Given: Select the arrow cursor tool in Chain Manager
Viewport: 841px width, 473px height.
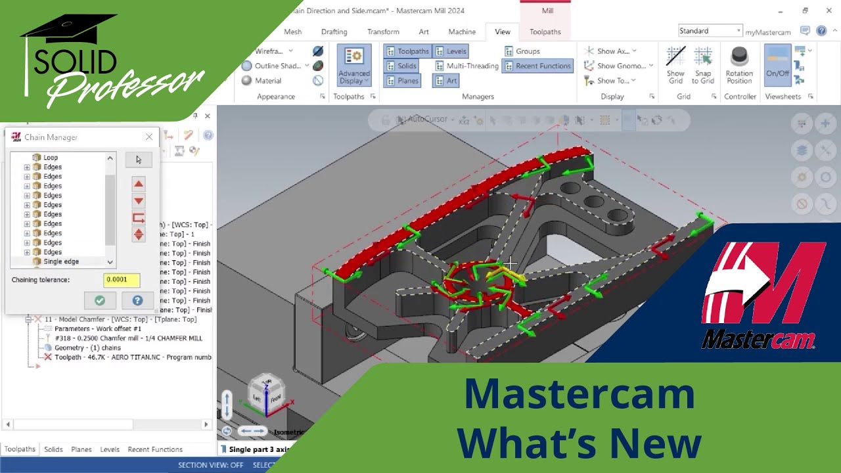Looking at the screenshot, I should point(138,160).
